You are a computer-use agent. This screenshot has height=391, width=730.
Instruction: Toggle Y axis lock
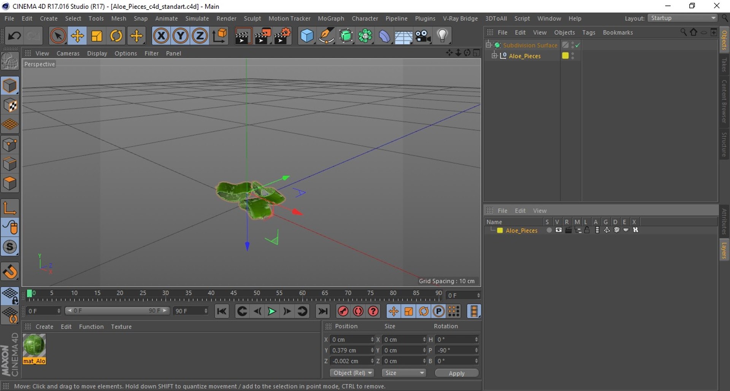[x=180, y=36]
